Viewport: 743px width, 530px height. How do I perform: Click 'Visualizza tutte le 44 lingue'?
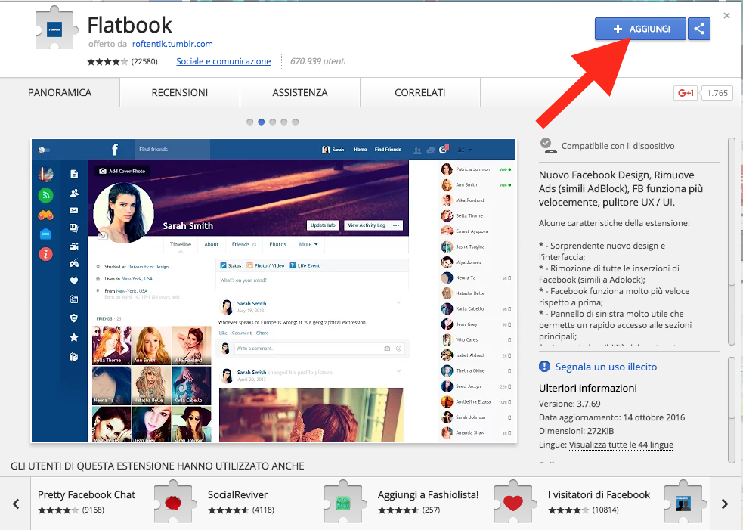tap(621, 445)
